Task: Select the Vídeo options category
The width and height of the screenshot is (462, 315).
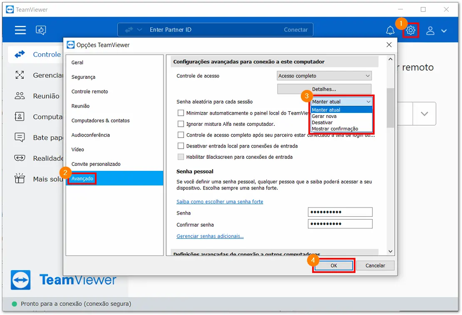Action: click(114, 149)
